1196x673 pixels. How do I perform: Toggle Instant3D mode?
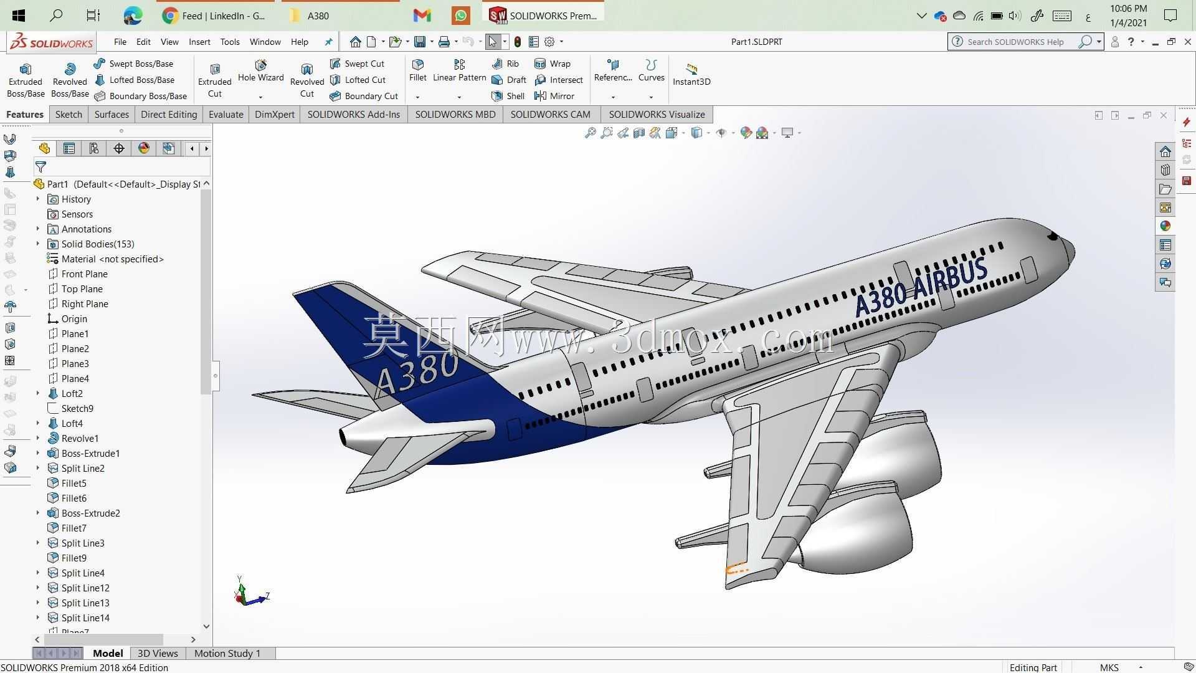point(691,74)
